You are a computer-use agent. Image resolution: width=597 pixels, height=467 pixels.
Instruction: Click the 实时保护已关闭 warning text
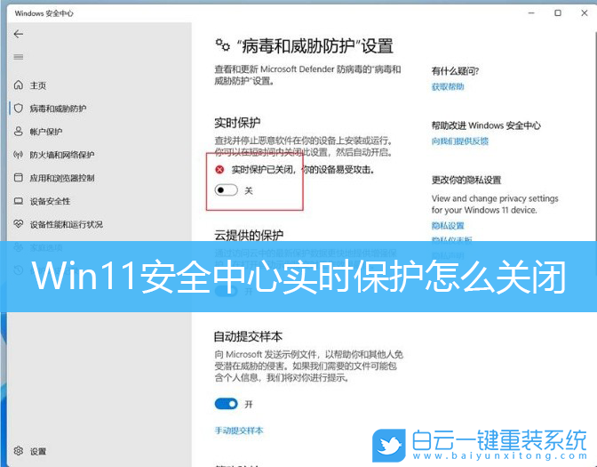pos(303,170)
